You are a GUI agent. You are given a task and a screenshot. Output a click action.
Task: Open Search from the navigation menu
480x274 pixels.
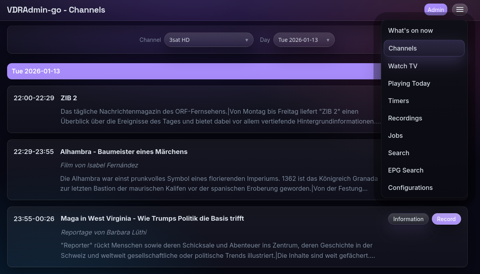pos(398,153)
